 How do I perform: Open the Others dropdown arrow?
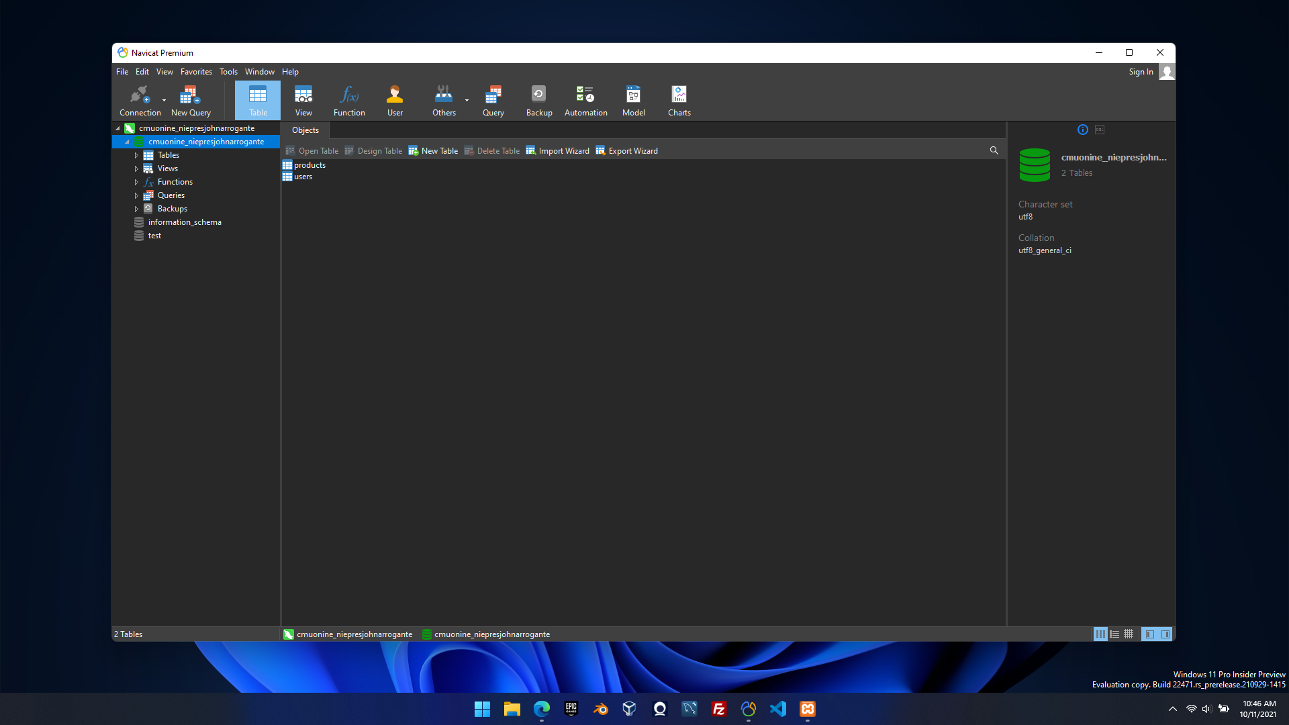point(467,101)
